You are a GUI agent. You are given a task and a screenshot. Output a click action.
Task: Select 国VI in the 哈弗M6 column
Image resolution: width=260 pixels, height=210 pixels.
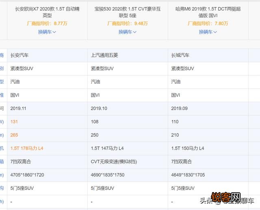tap(175, 95)
